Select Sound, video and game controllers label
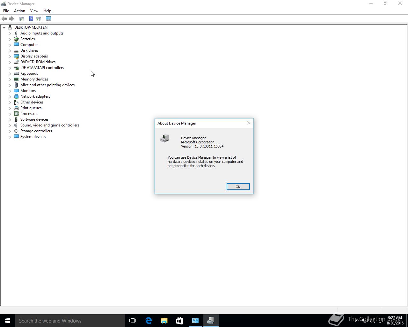Image resolution: width=408 pixels, height=327 pixels. (x=50, y=125)
